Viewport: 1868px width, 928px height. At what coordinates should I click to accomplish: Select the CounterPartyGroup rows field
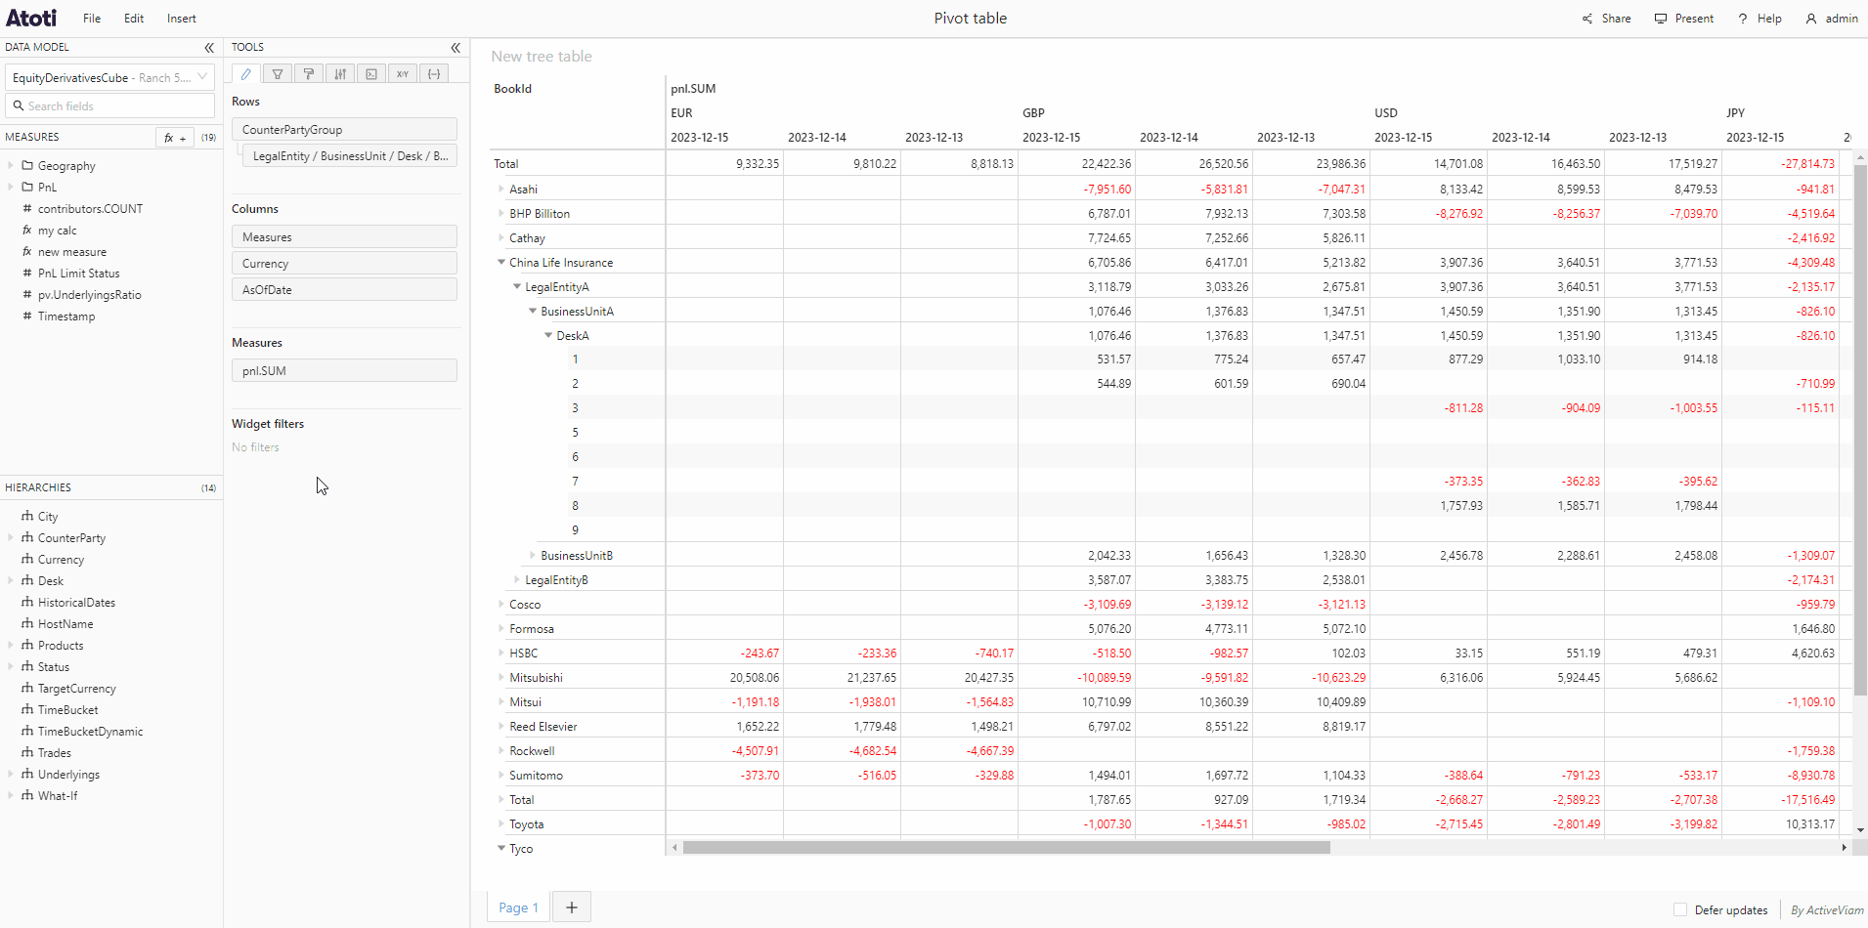(344, 129)
